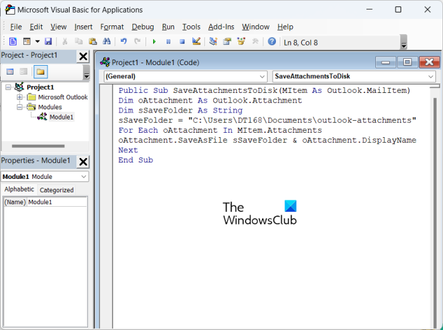Viewport: 443px width, 330px height.
Task: Switch to the Categorized properties tab
Action: pyautogui.click(x=56, y=190)
